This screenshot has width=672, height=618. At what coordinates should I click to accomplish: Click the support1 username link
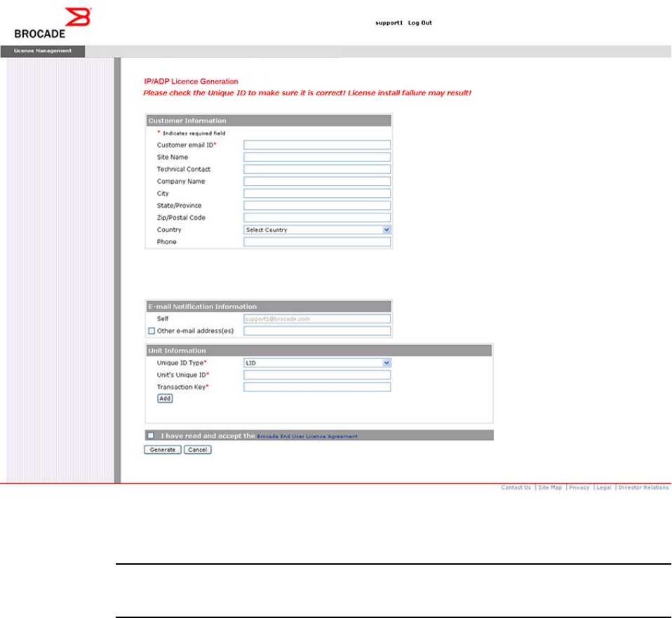[x=389, y=22]
